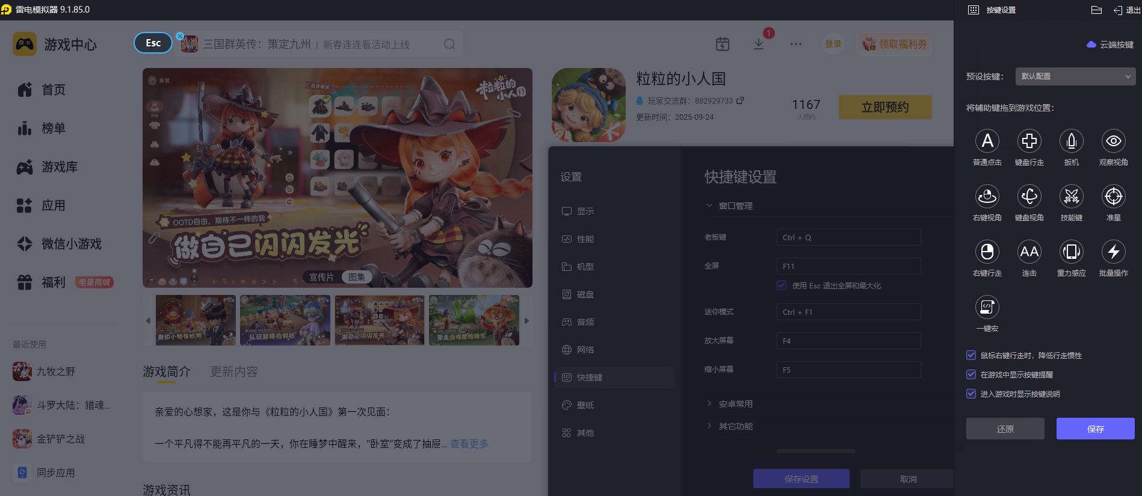
Task: Select the 连击 repeat tap icon
Action: [1029, 252]
